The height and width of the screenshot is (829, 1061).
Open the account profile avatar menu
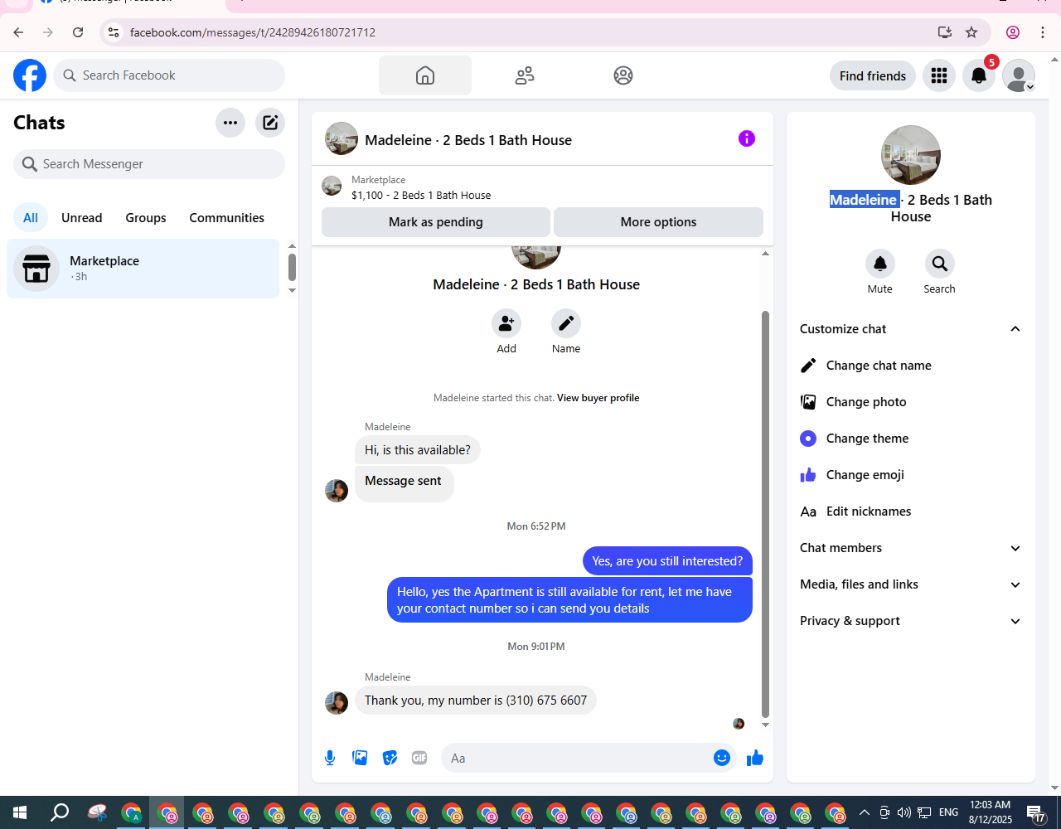click(x=1019, y=75)
